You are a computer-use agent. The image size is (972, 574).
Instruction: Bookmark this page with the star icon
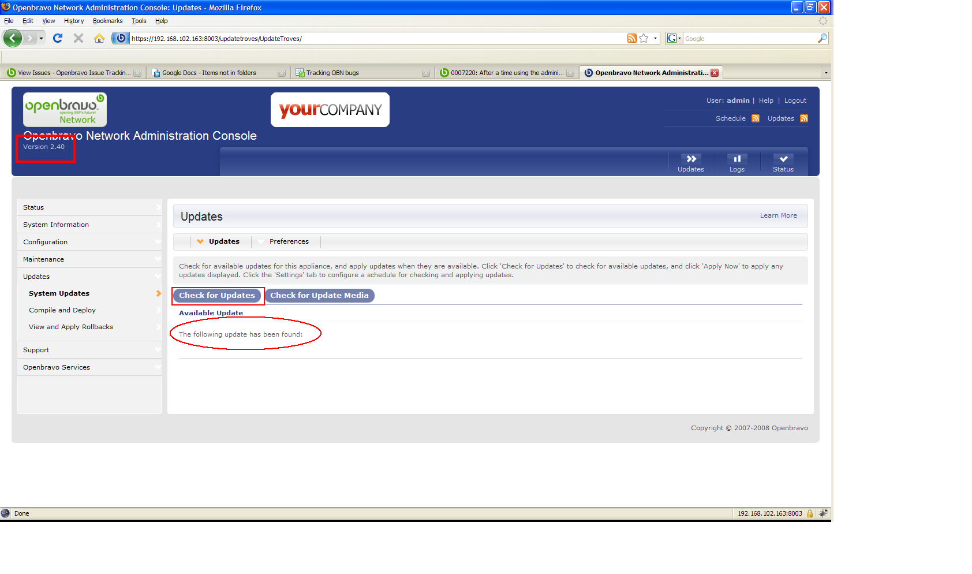coord(644,38)
